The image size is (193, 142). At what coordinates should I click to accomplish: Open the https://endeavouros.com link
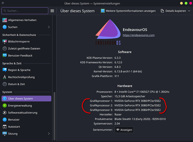pyautogui.click(x=139, y=35)
